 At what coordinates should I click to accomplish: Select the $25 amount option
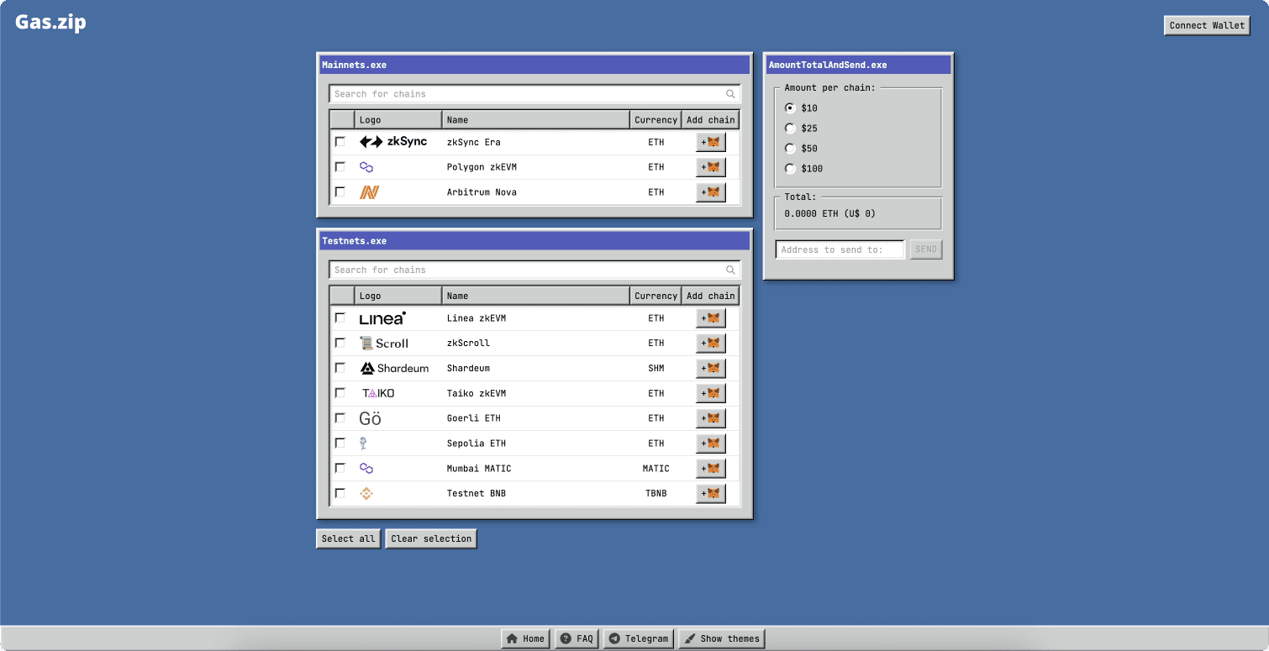(790, 129)
